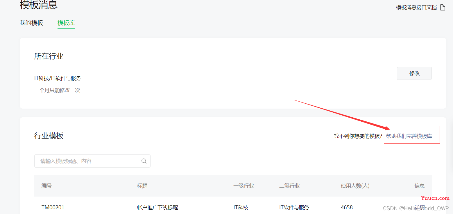
Task: Click the 一级行业 column header
Action: click(x=243, y=186)
